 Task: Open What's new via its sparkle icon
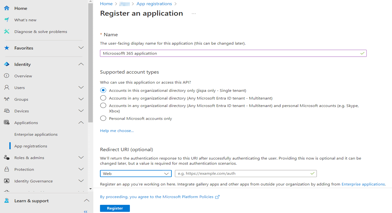coord(6,20)
